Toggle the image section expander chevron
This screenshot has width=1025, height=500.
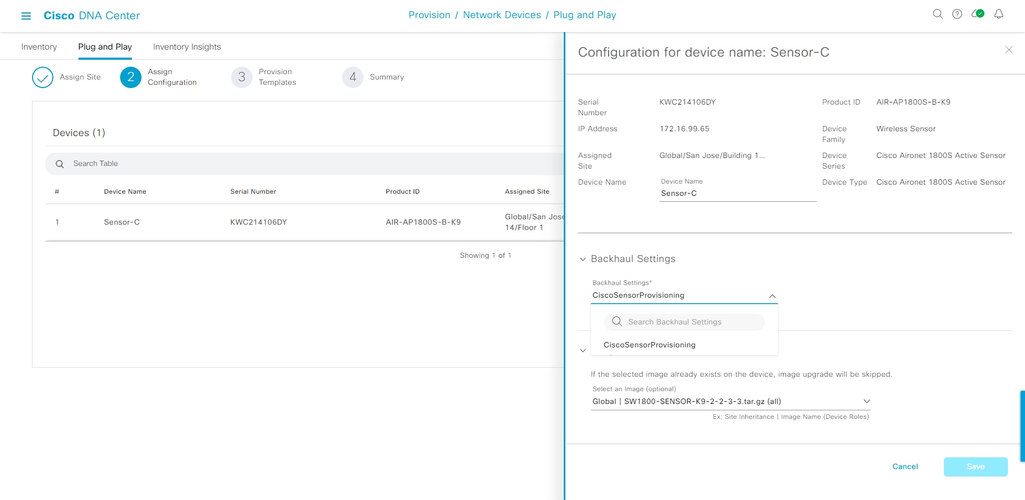click(x=583, y=351)
